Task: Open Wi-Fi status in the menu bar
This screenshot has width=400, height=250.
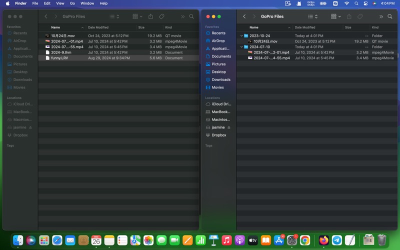Action: (347, 3)
